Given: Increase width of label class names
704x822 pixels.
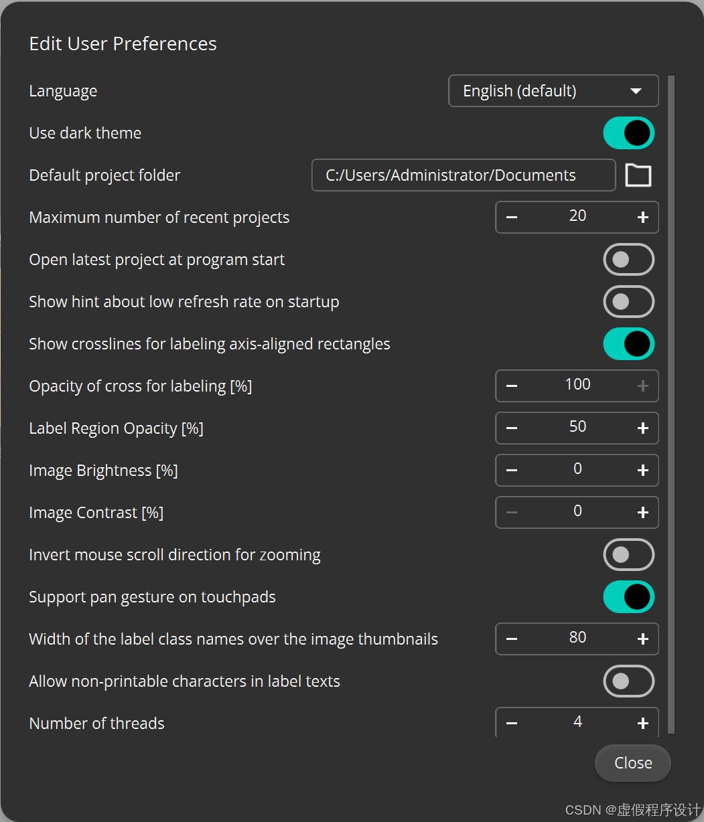Looking at the screenshot, I should point(642,639).
